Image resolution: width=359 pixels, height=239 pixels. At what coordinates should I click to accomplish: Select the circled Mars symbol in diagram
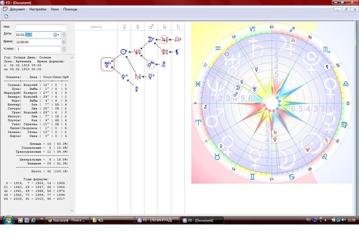point(150,64)
